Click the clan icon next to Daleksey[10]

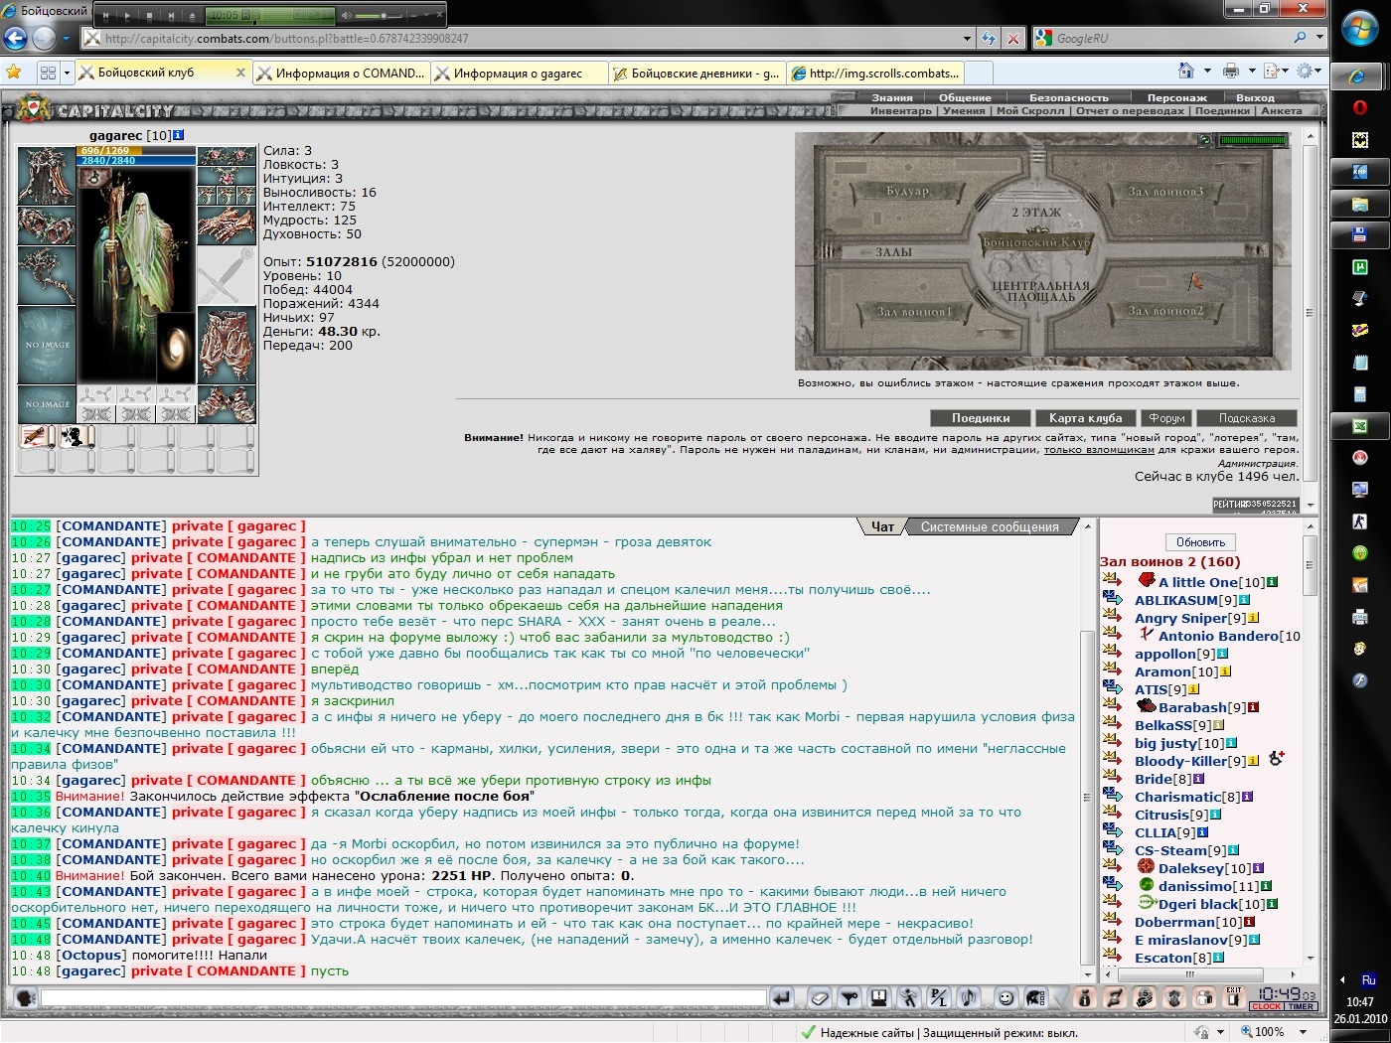(x=1146, y=867)
